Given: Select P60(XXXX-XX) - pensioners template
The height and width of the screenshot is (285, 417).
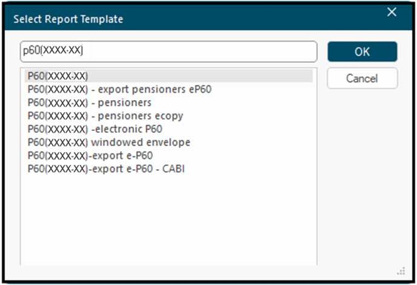Looking at the screenshot, I should click(x=89, y=102).
